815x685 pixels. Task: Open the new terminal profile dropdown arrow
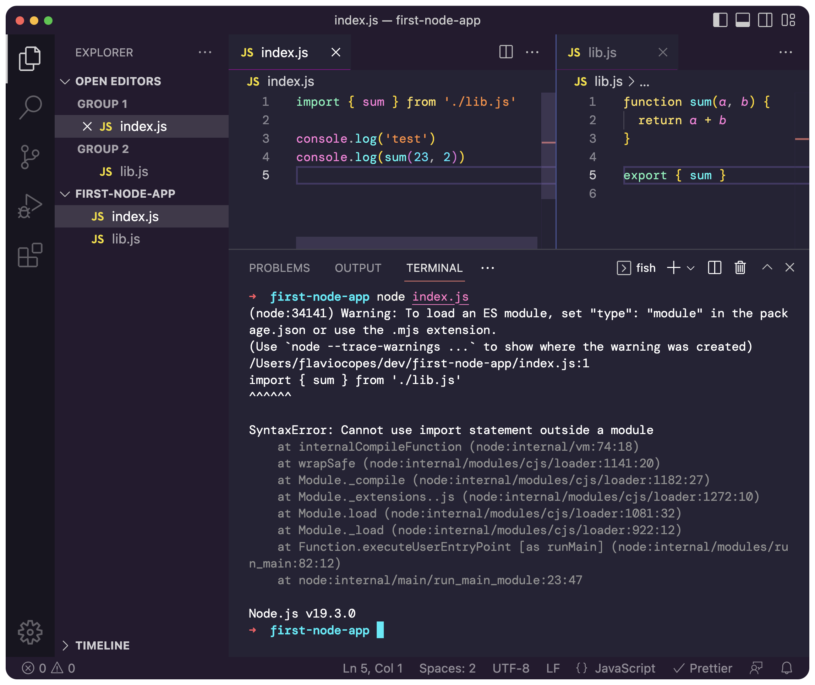(x=690, y=268)
